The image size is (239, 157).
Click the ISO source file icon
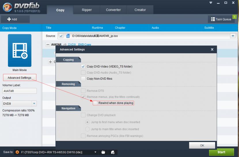click(68, 36)
